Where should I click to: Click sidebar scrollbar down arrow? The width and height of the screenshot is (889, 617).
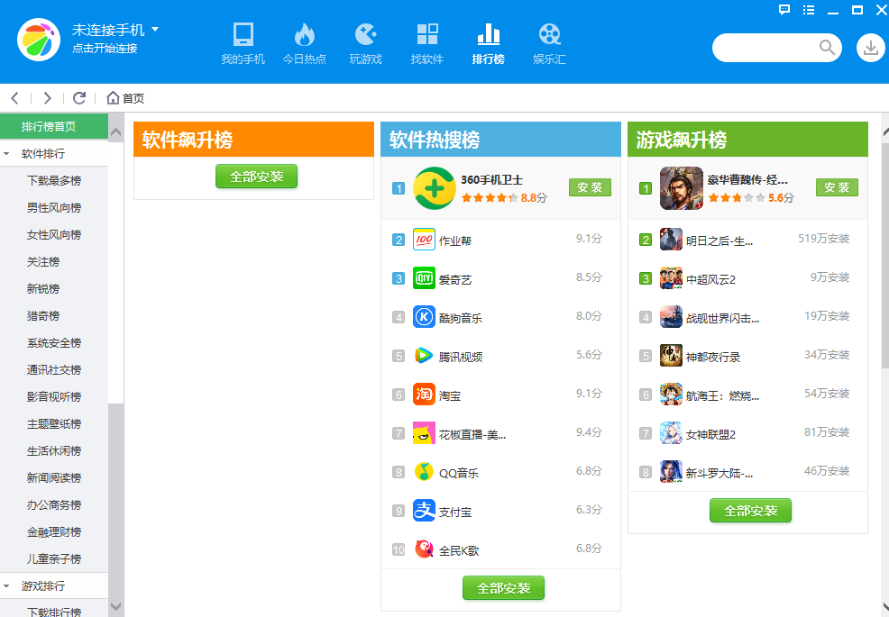click(x=115, y=606)
